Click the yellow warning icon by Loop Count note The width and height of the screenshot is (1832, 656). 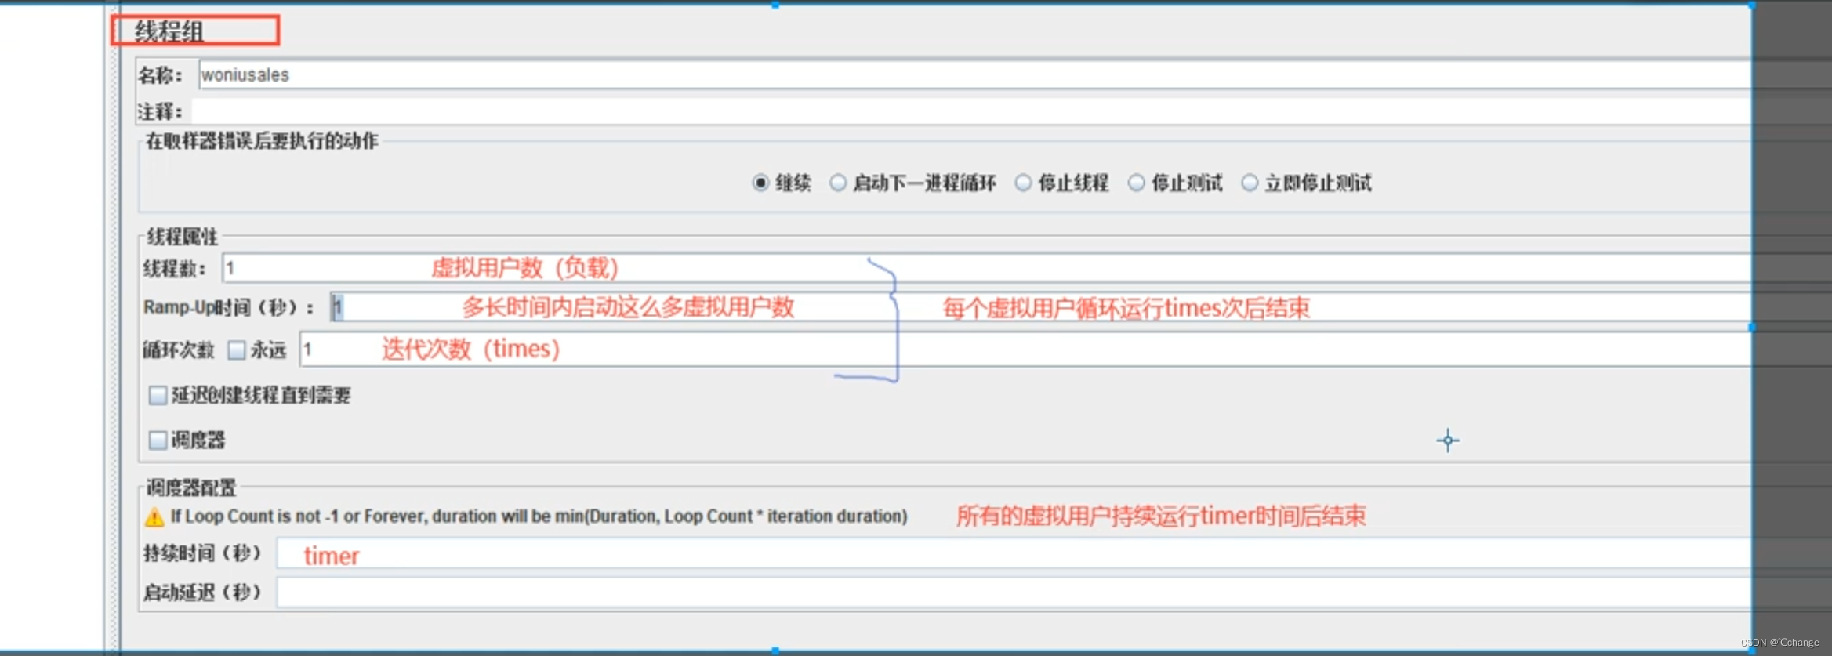(154, 517)
